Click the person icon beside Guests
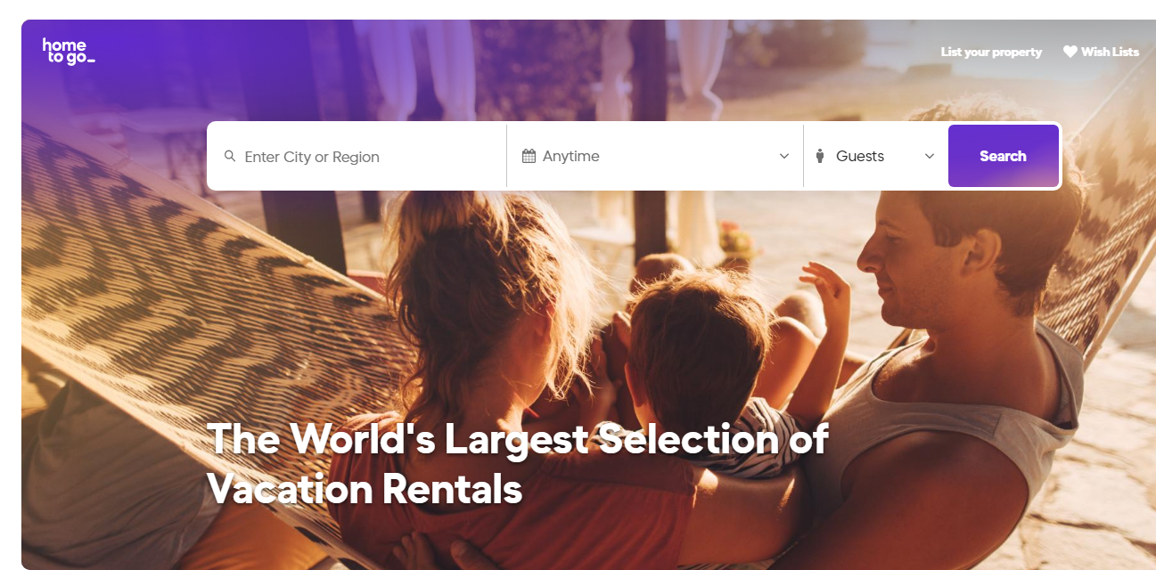 (820, 156)
